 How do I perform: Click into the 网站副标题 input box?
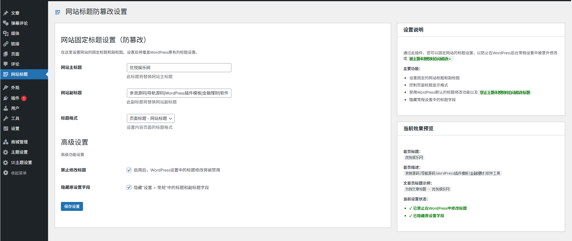pos(179,93)
